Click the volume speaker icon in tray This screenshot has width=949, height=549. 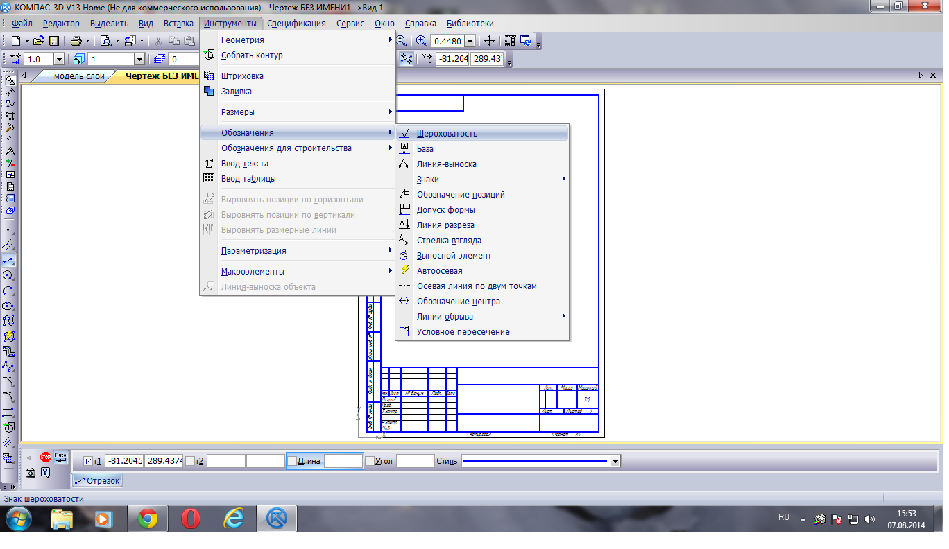pos(869,518)
